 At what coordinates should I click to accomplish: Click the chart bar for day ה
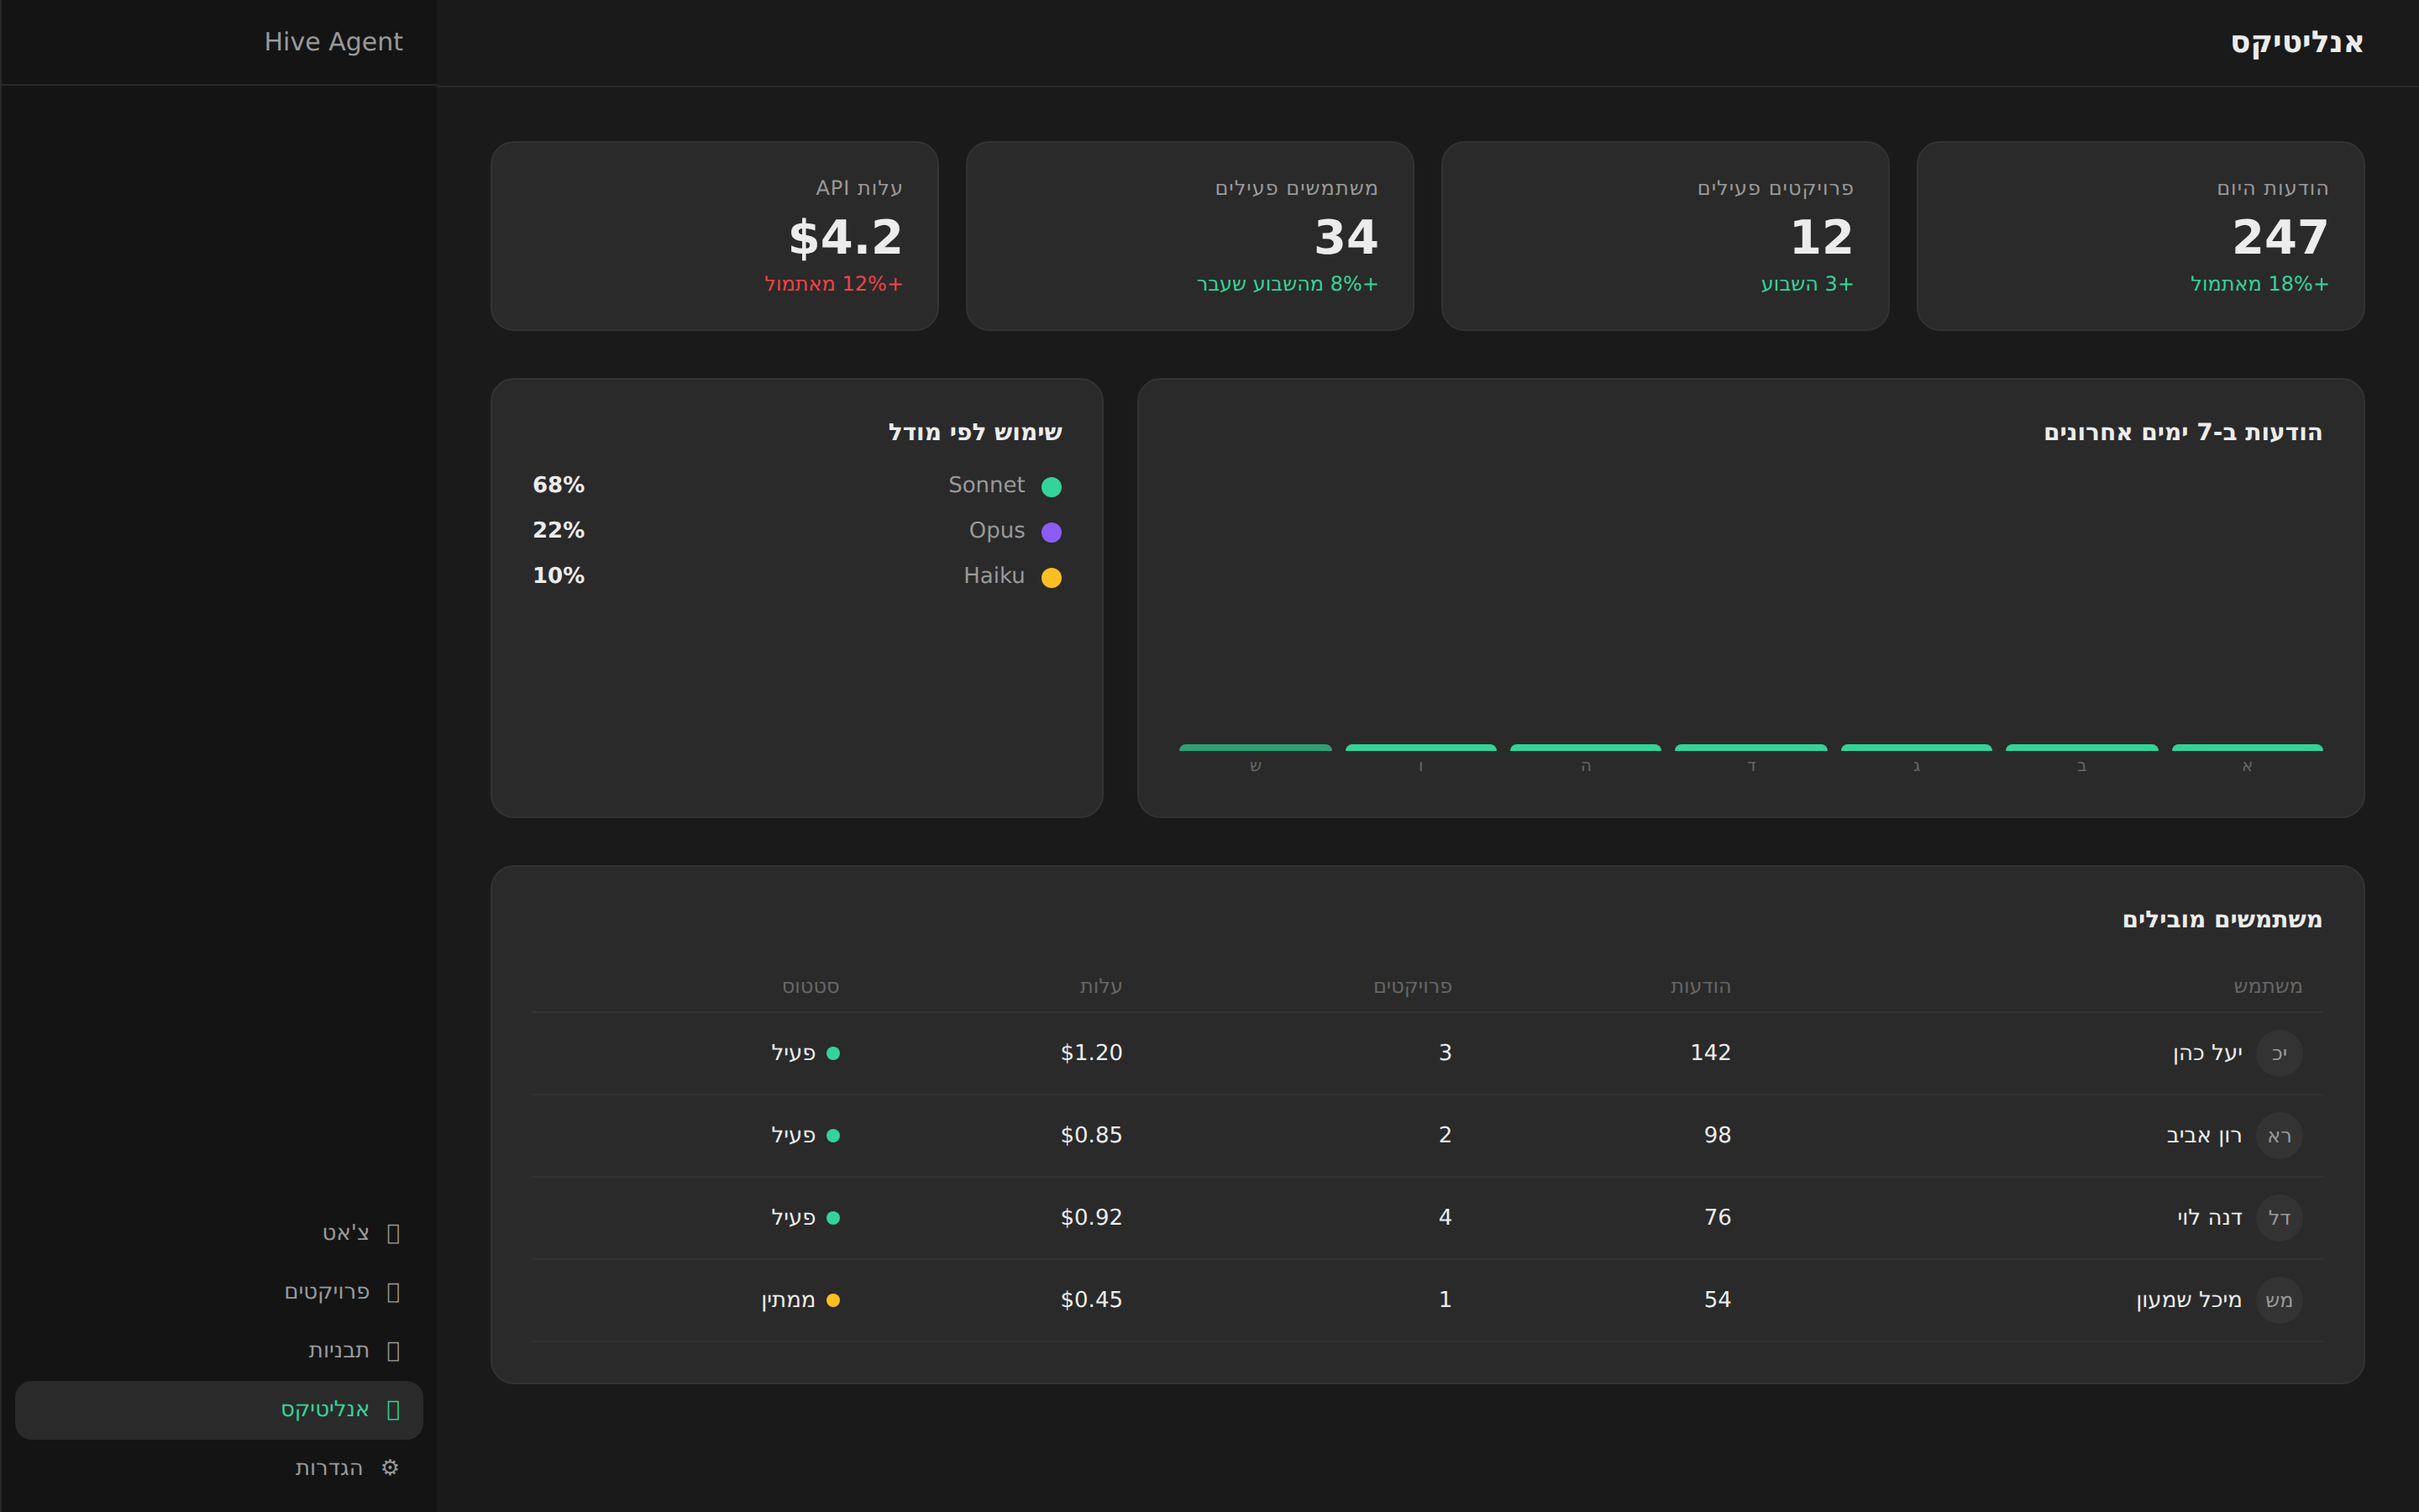point(1585,747)
